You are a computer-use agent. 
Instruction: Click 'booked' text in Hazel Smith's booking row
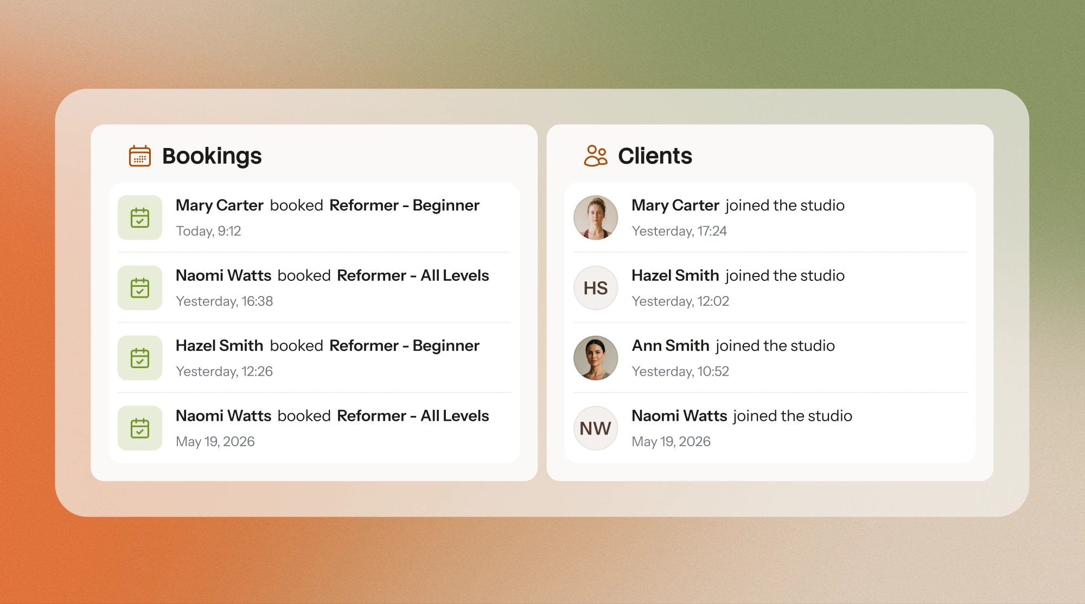[x=296, y=346]
